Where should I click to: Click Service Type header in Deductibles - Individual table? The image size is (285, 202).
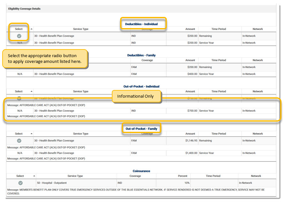point(81,29)
